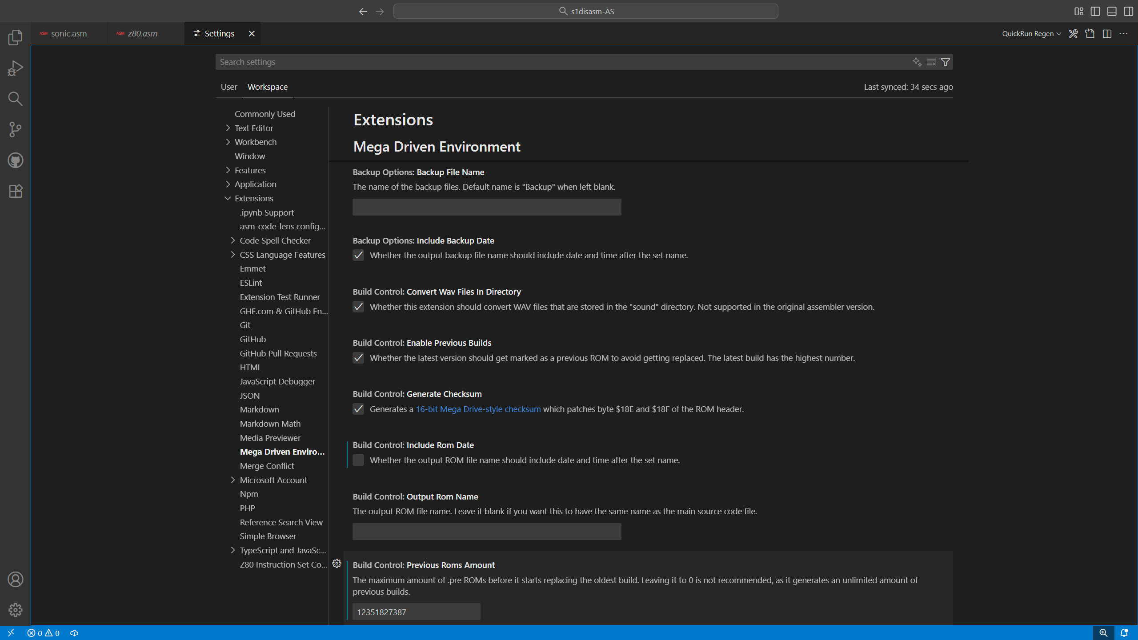Click the Output Rom Name text field
The image size is (1138, 640).
tap(486, 532)
